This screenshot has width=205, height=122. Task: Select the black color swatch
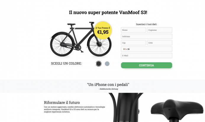click(99, 64)
